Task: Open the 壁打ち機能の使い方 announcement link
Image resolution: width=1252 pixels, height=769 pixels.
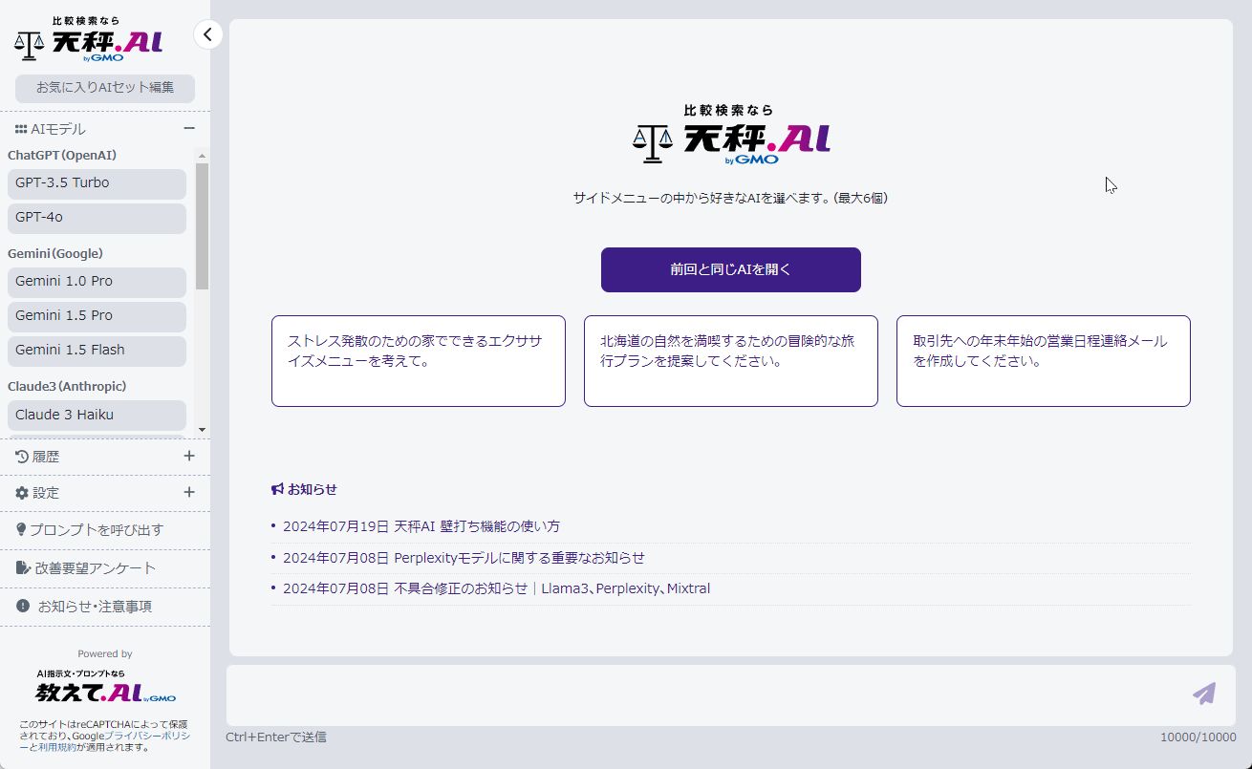Action: tap(421, 526)
